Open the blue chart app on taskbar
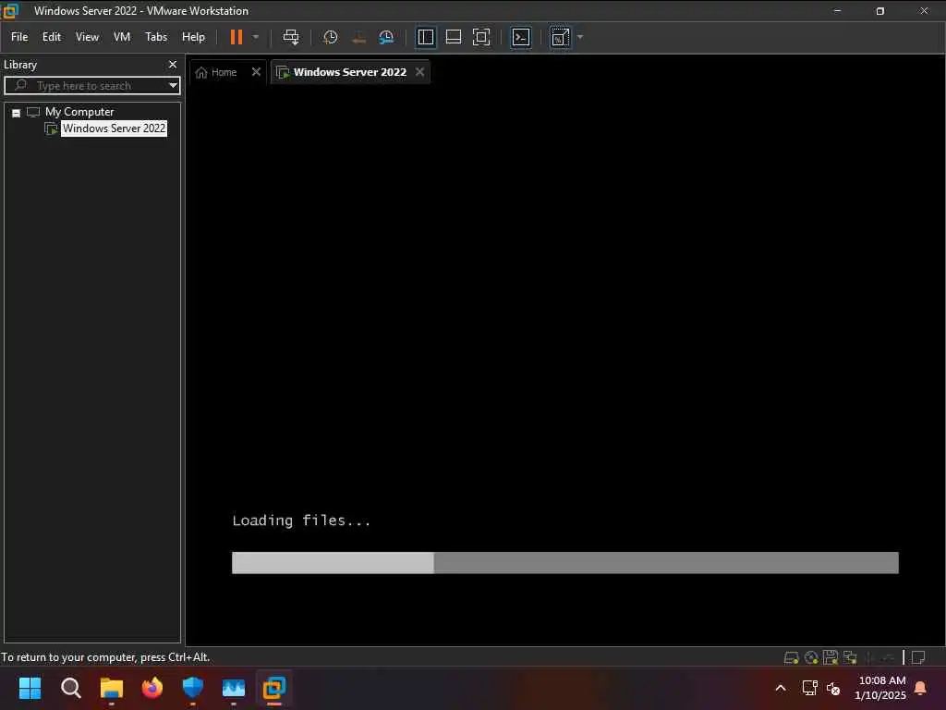Viewport: 946px width, 710px height. tap(234, 687)
